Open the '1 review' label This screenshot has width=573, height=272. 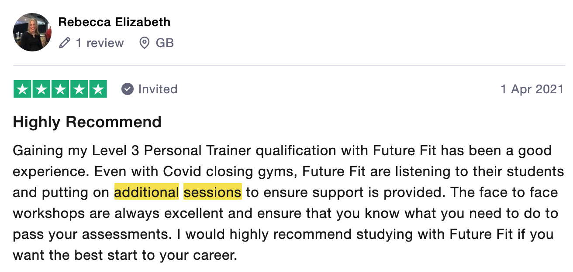click(x=100, y=43)
